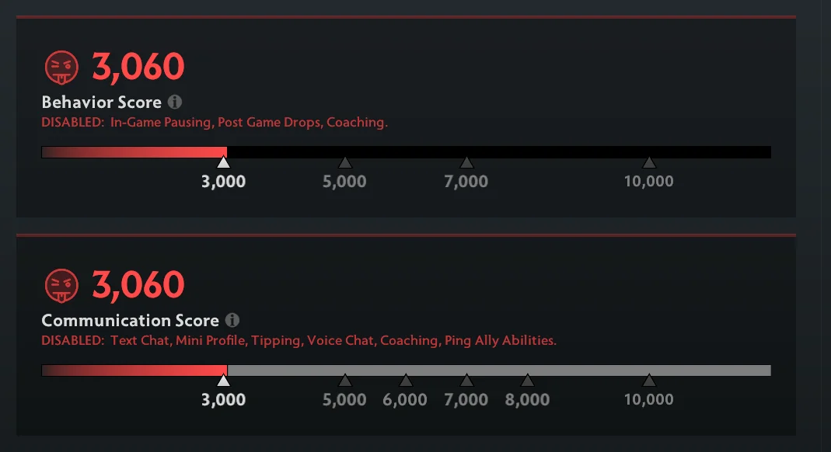Open the Communication Score info icon

(232, 320)
